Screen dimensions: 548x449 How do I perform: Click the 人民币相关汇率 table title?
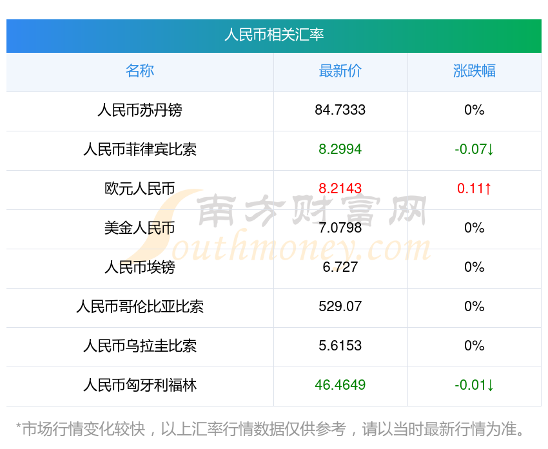click(274, 35)
